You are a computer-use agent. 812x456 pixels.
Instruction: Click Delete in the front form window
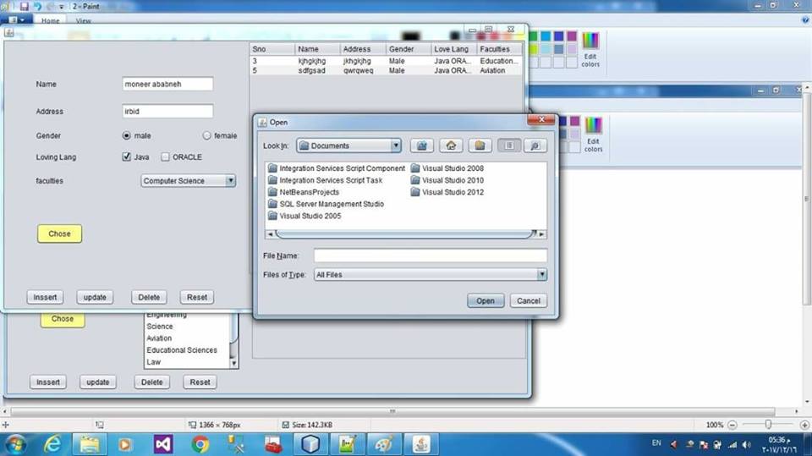click(x=149, y=298)
